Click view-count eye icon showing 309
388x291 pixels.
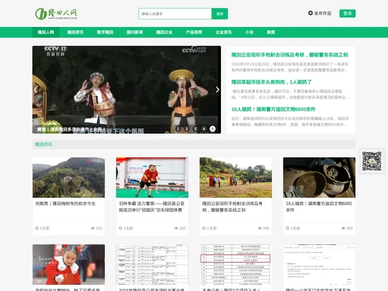343,228
